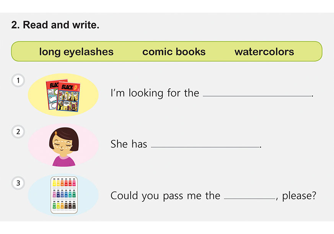Select "watercolors" in the word bank

point(264,52)
